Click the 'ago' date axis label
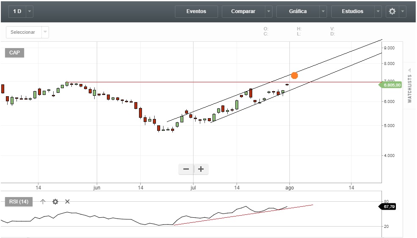Viewport: 417px width, 238px height. pyautogui.click(x=289, y=188)
